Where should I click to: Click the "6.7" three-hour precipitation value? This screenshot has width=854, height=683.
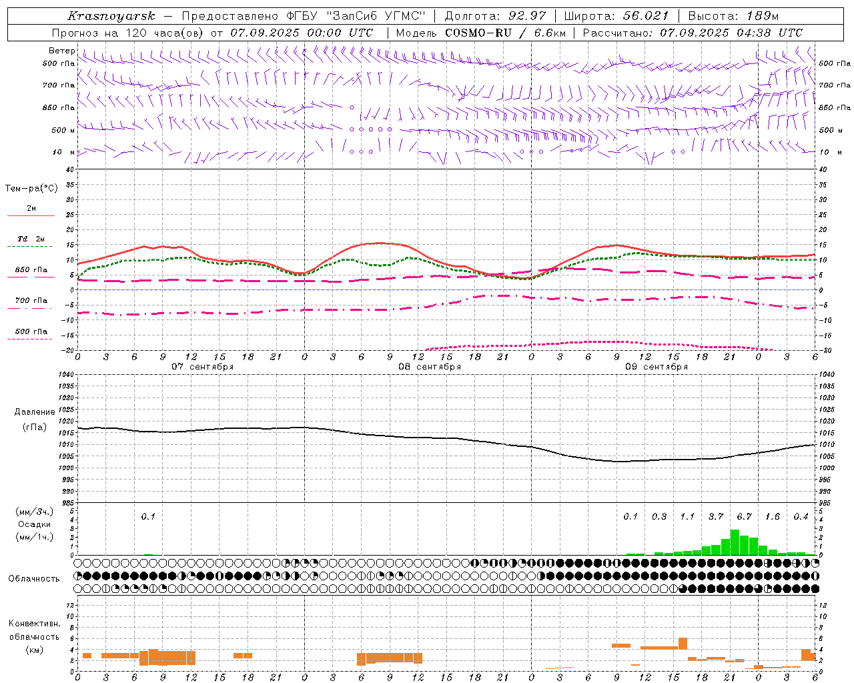tap(744, 516)
